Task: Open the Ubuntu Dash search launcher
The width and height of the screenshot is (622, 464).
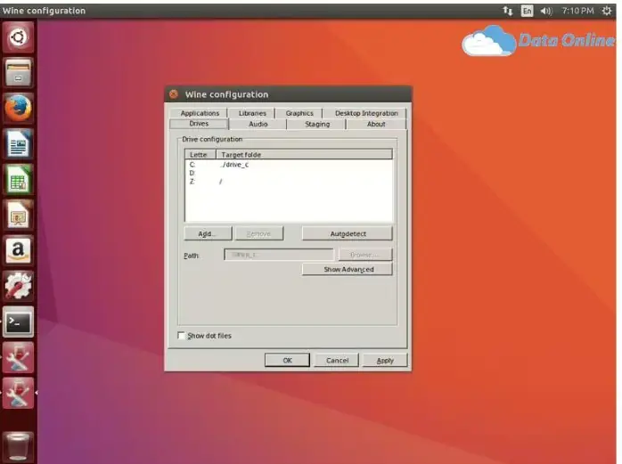Action: pyautogui.click(x=18, y=37)
